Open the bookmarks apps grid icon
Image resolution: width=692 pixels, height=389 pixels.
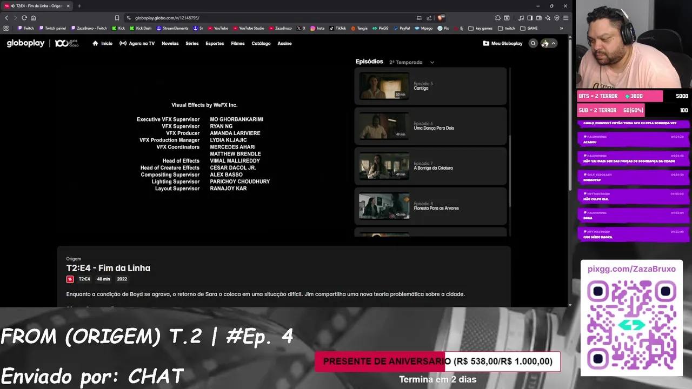point(6,28)
